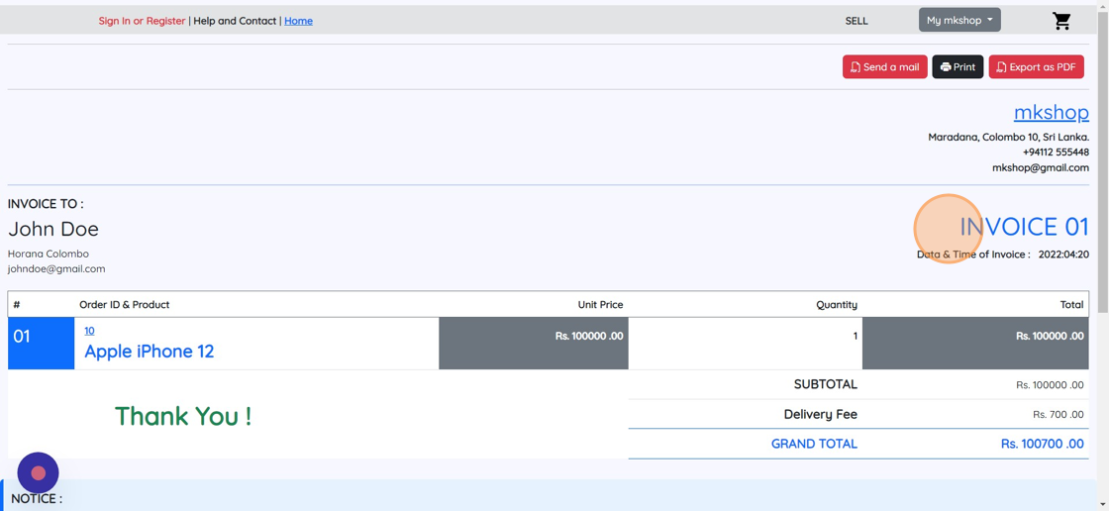Open the SELL menu item
The height and width of the screenshot is (511, 1109).
(857, 21)
